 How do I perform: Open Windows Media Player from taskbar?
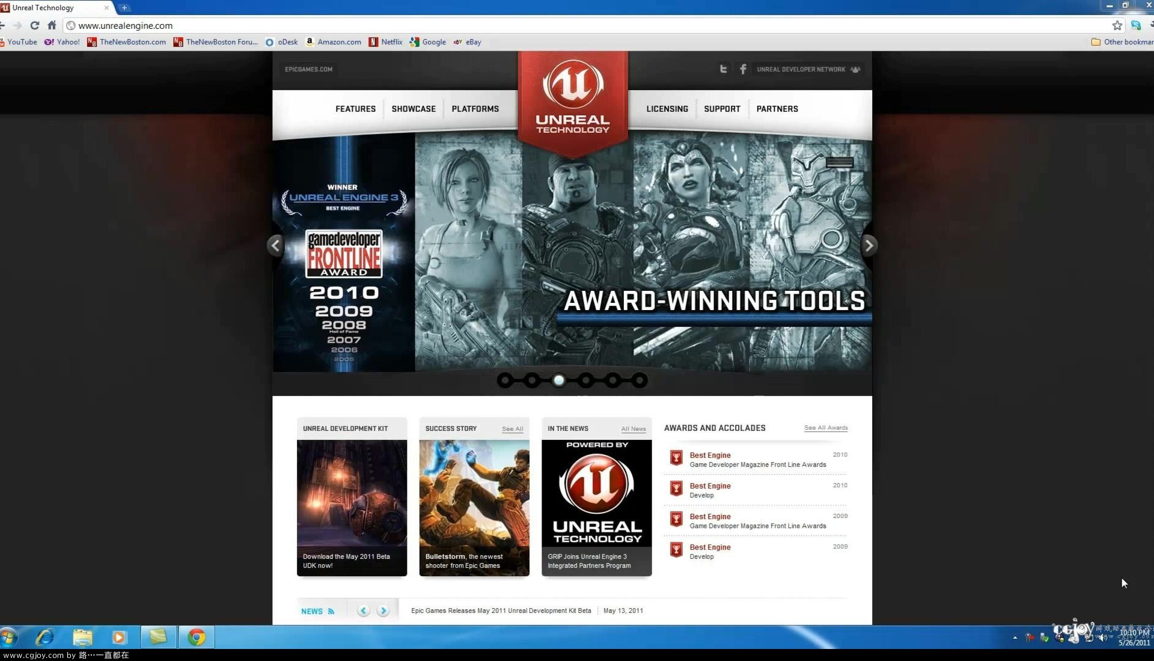click(x=119, y=637)
